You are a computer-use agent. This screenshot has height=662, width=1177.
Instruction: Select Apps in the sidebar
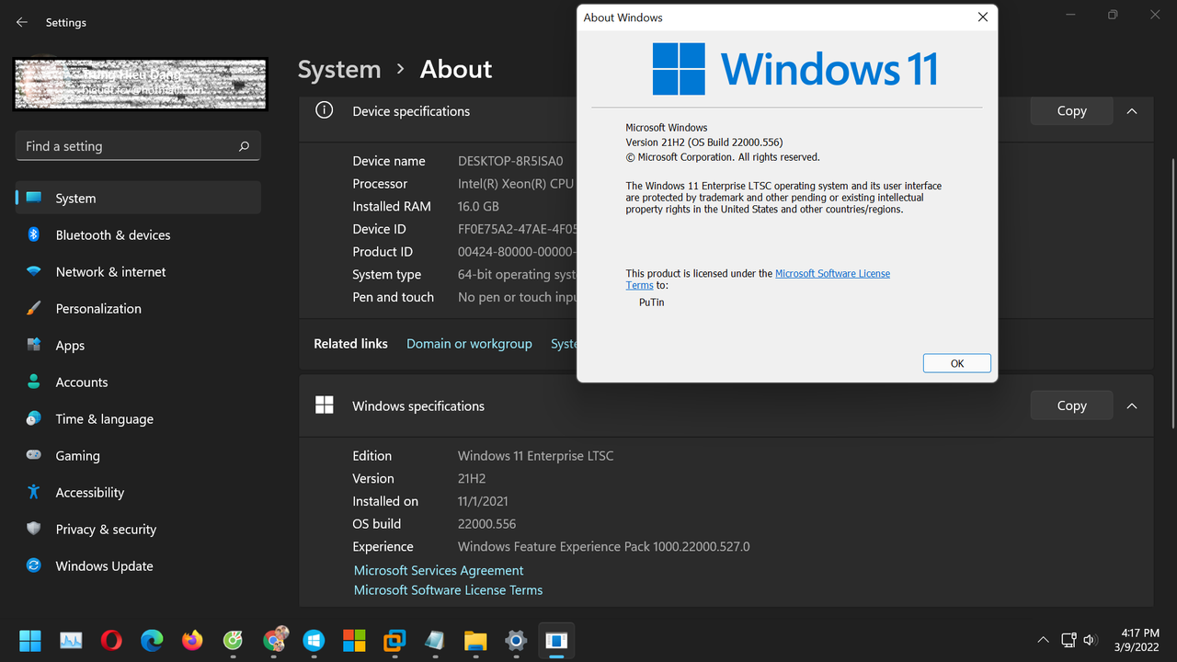tap(138, 345)
